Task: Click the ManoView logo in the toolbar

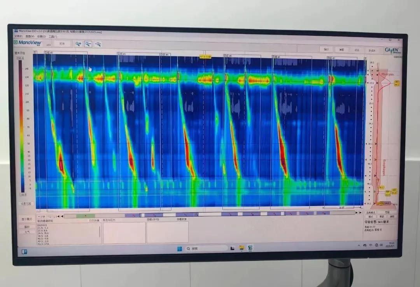Action: coord(28,42)
